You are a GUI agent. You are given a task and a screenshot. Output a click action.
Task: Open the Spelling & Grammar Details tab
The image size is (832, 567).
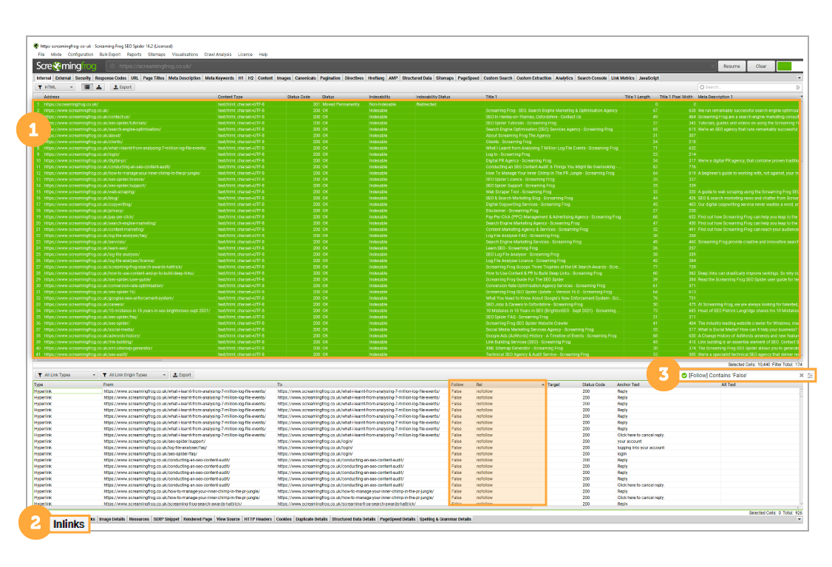click(445, 519)
